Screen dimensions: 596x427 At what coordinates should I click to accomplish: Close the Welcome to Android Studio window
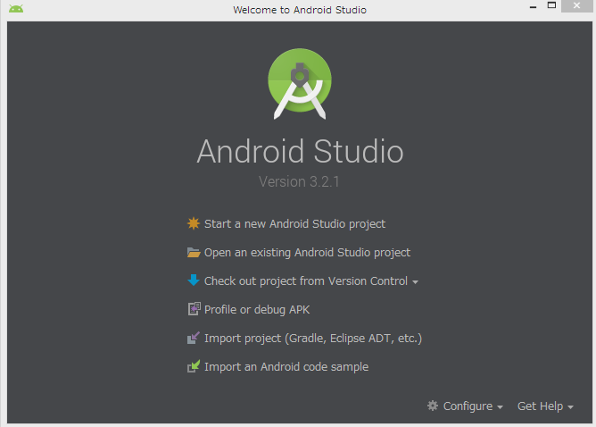[576, 5]
